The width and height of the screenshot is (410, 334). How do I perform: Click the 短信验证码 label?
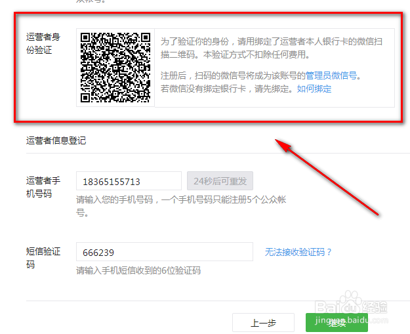(x=43, y=258)
